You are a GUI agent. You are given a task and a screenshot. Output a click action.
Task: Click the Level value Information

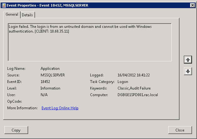50,88
